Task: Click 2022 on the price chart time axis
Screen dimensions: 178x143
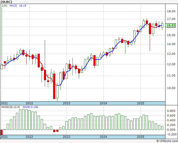Action: tap(29, 103)
